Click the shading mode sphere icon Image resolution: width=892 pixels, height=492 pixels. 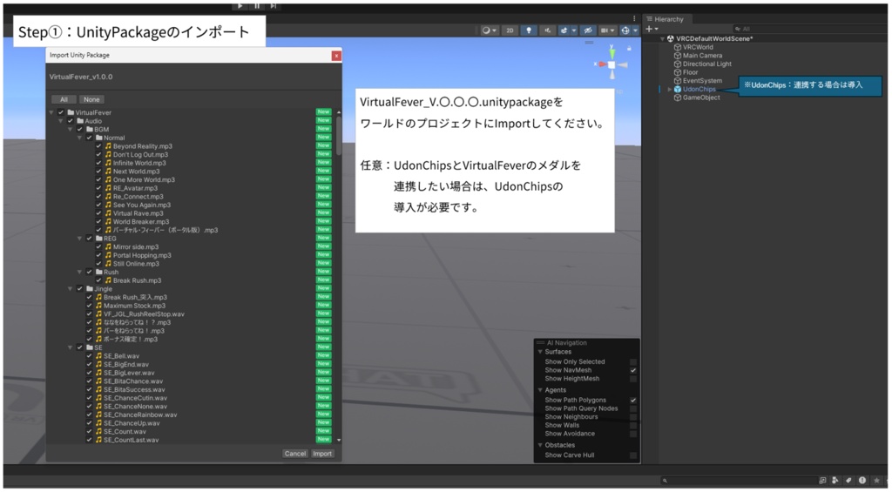pos(486,30)
